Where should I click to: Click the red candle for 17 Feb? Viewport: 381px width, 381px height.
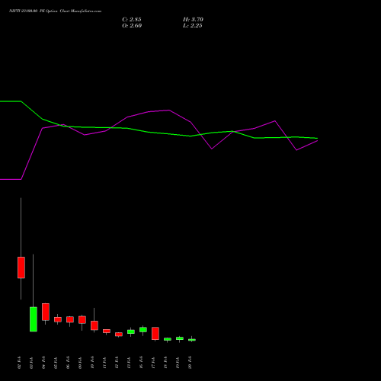tap(155, 333)
